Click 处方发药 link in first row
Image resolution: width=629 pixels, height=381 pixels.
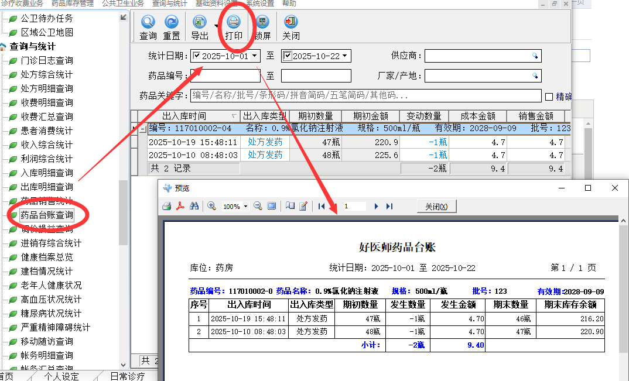265,142
